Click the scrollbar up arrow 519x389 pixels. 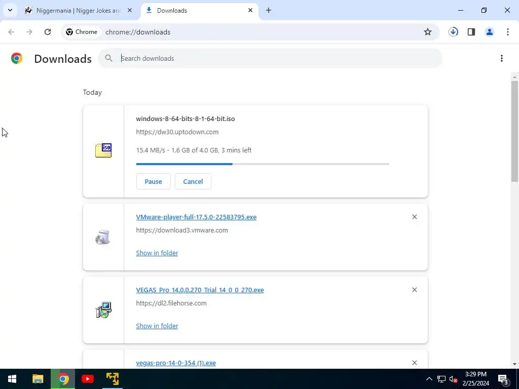pyautogui.click(x=514, y=77)
